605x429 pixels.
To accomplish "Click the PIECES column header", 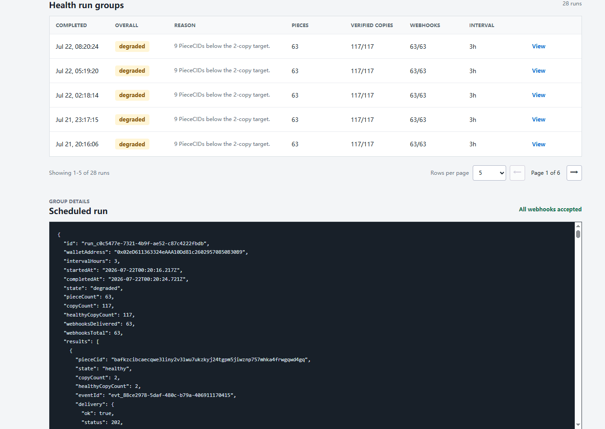I will 300,25.
